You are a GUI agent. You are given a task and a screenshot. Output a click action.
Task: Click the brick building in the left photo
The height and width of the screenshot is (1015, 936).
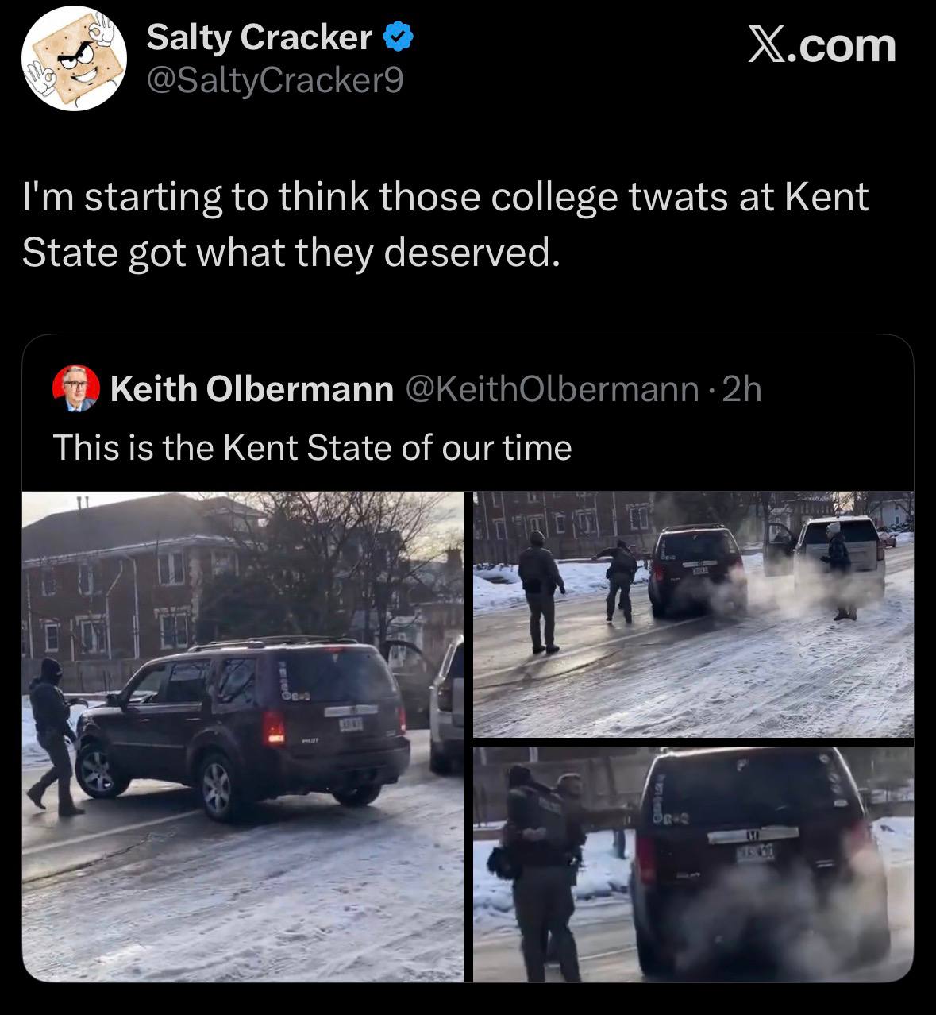[x=119, y=588]
